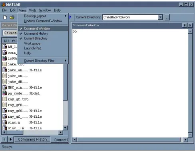Minimize the MATLAB window
The image size is (195, 152).
tap(181, 5)
